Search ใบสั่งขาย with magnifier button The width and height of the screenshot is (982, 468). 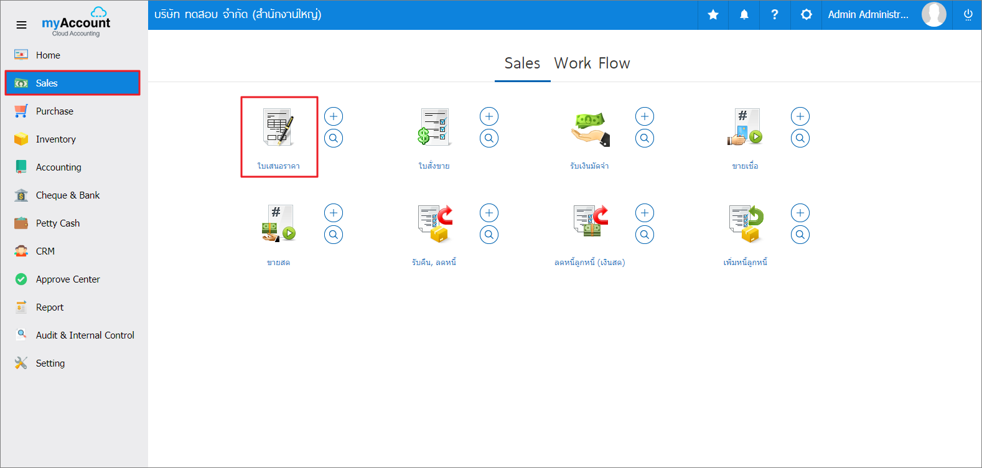click(489, 138)
